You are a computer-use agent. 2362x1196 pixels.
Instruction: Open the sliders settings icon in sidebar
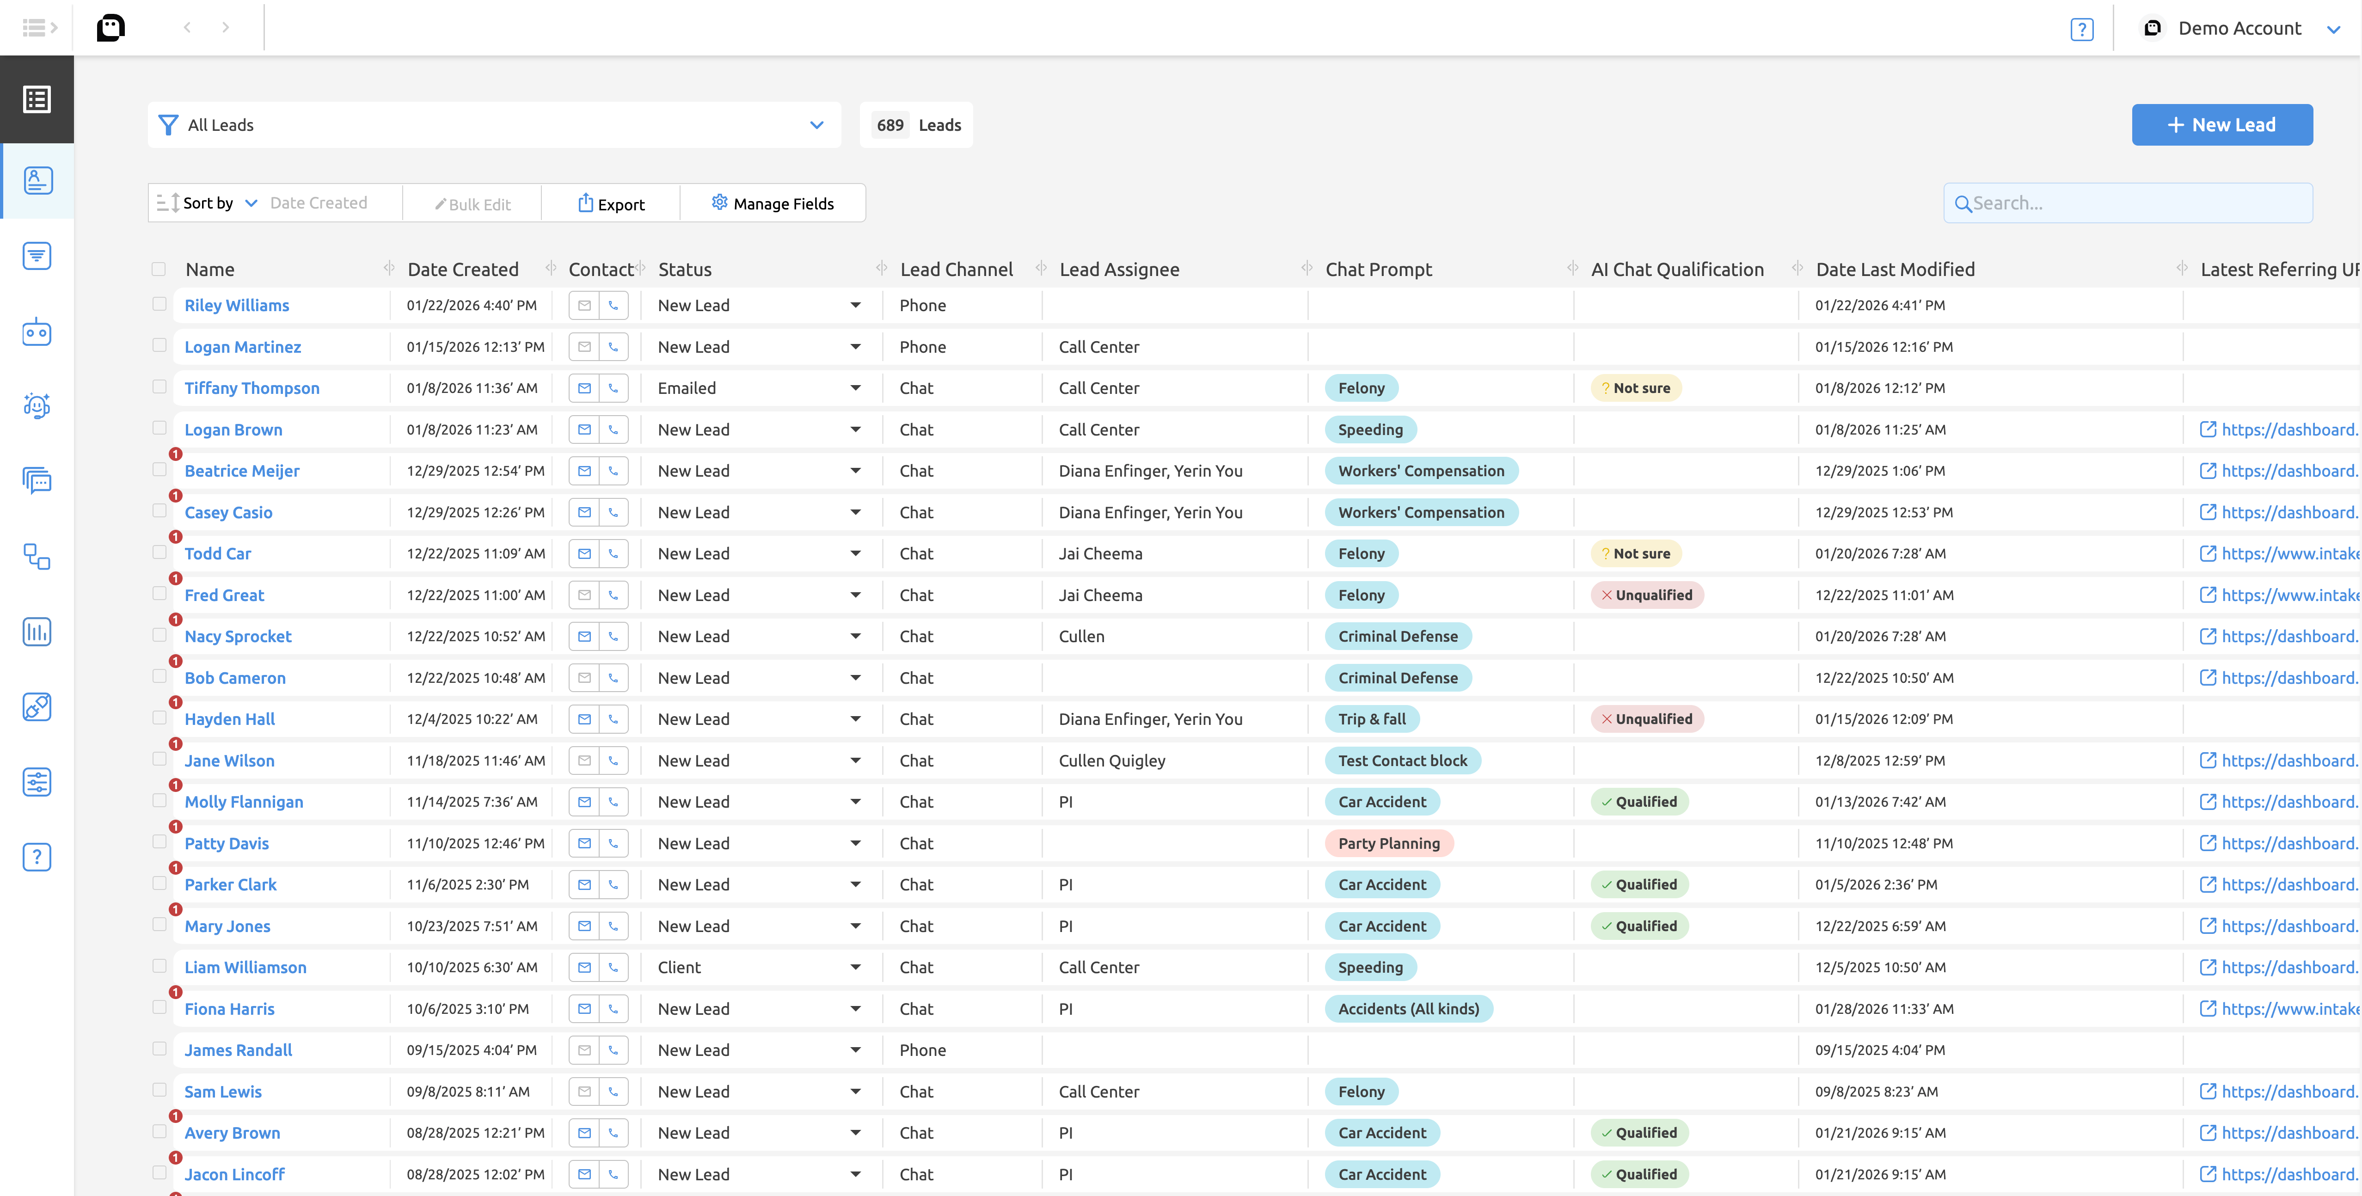point(37,782)
